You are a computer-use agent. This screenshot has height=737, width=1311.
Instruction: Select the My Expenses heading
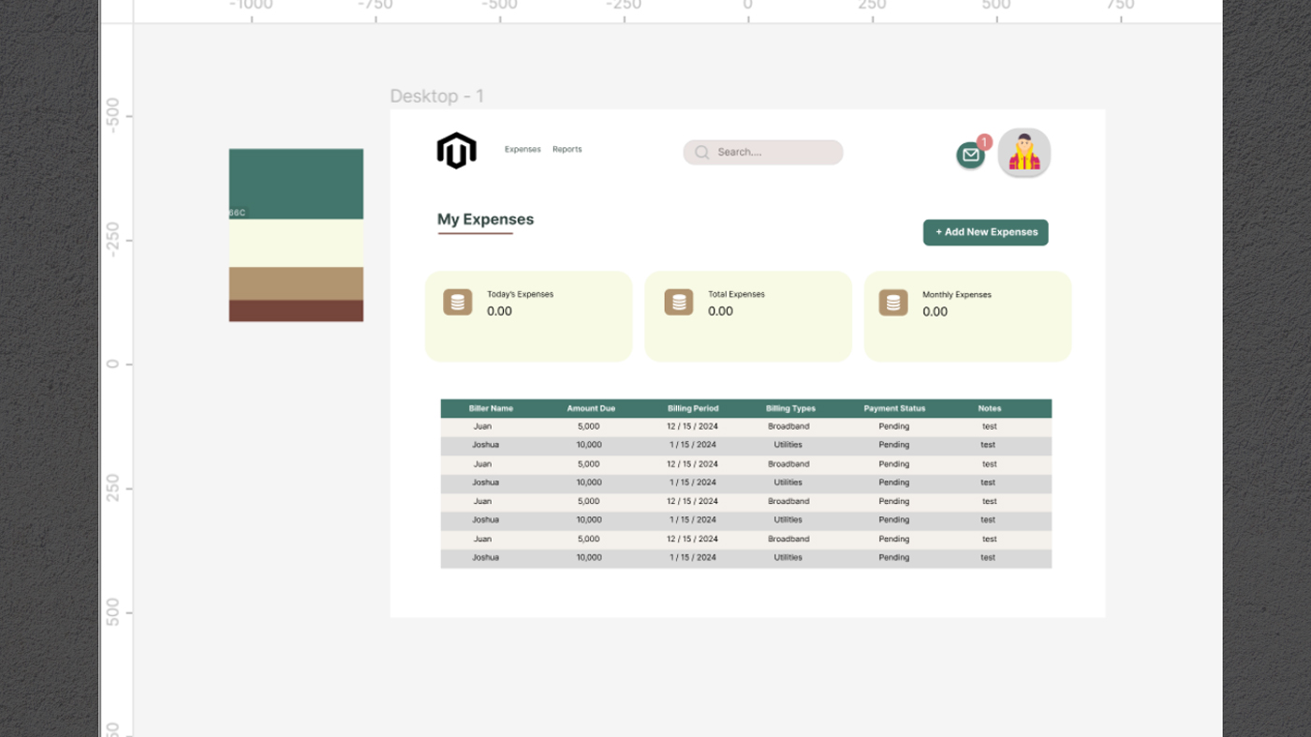pyautogui.click(x=485, y=219)
